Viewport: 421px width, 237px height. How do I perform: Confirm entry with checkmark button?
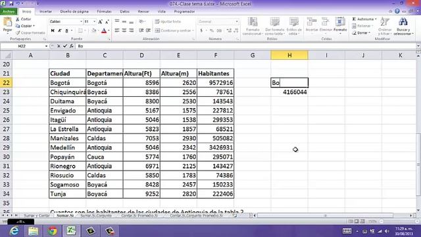coord(65,46)
